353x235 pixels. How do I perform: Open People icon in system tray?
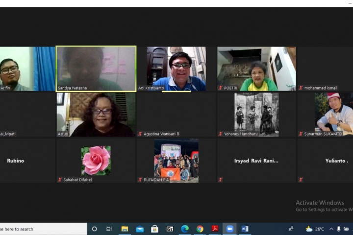pyautogui.click(x=291, y=229)
